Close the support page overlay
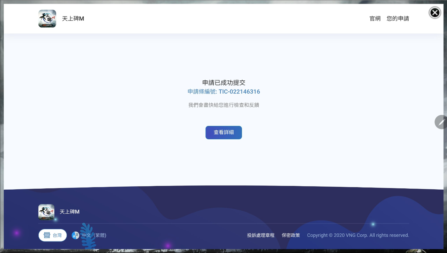 pos(434,13)
